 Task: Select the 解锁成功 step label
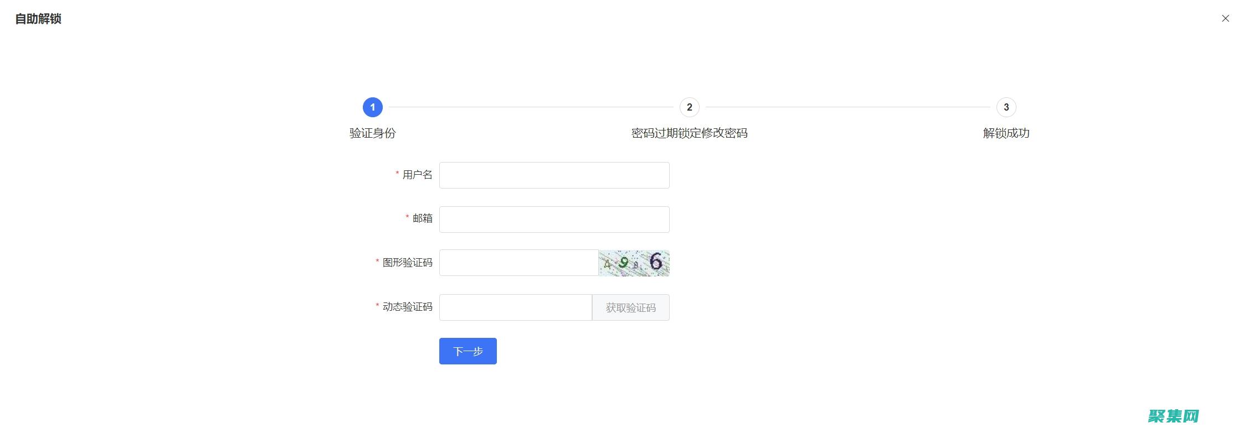[1006, 133]
